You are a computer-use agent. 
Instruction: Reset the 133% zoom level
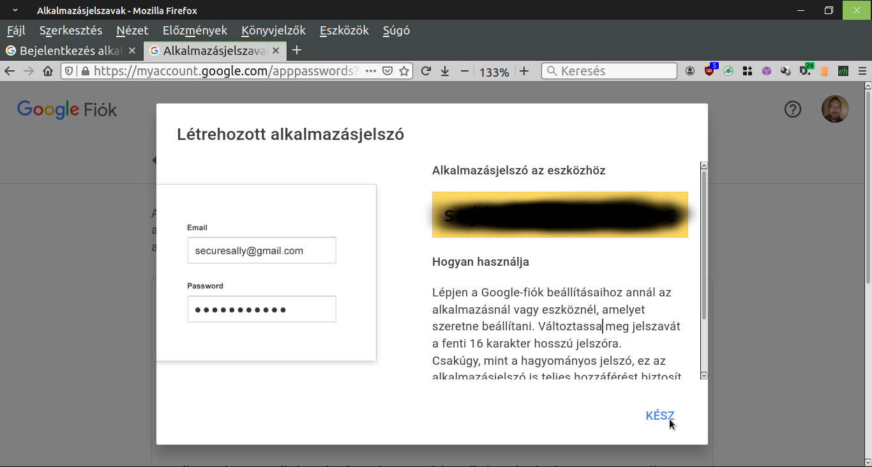pyautogui.click(x=494, y=72)
